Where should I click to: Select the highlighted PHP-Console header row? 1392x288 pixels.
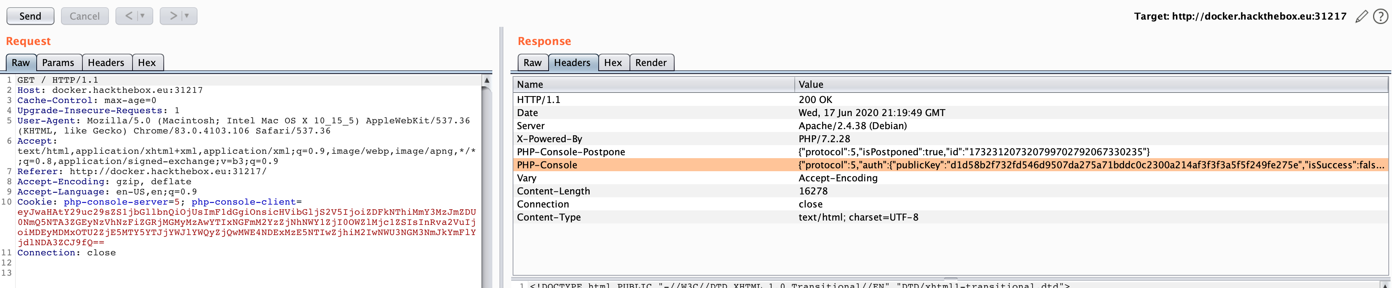point(951,165)
